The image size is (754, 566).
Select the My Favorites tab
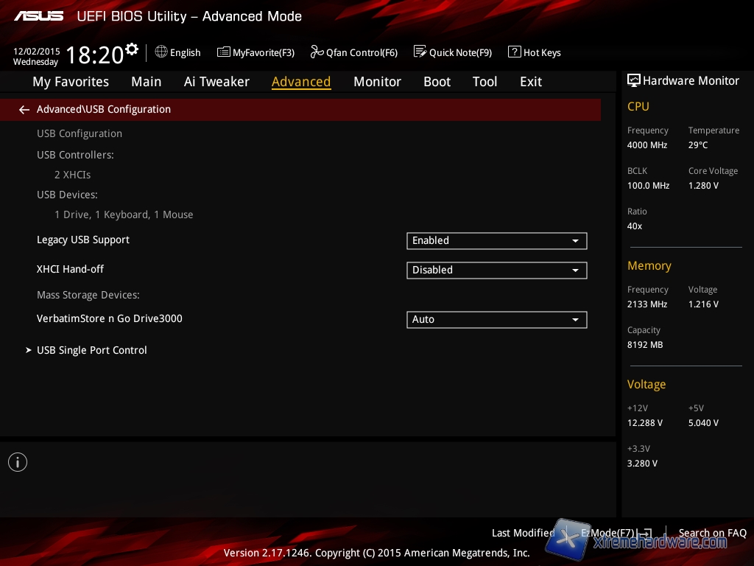tap(71, 82)
